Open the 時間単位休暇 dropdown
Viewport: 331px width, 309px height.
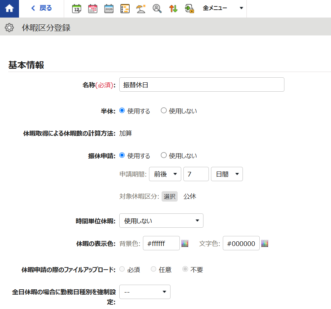(x=161, y=221)
